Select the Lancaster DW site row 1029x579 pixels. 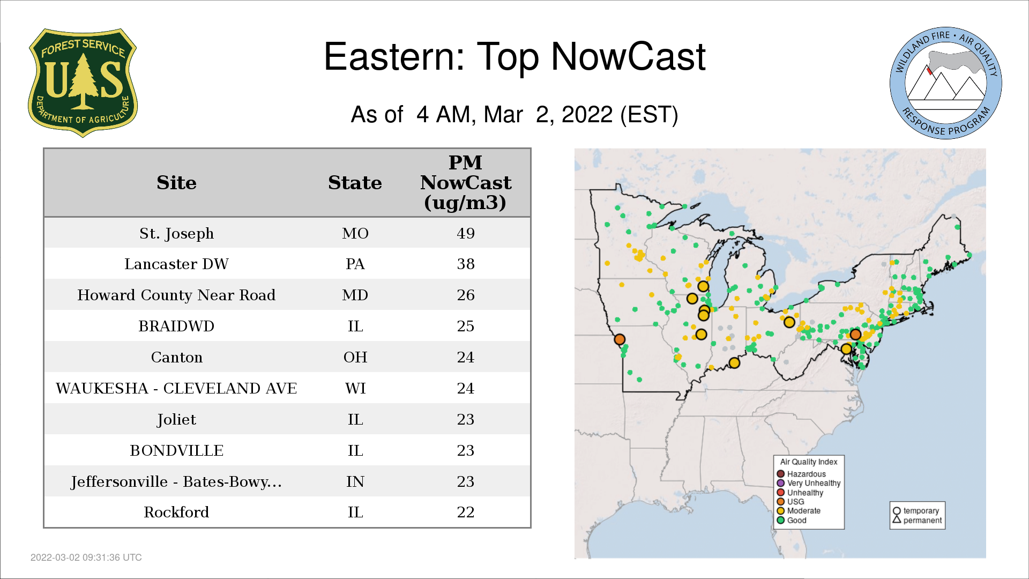point(176,264)
